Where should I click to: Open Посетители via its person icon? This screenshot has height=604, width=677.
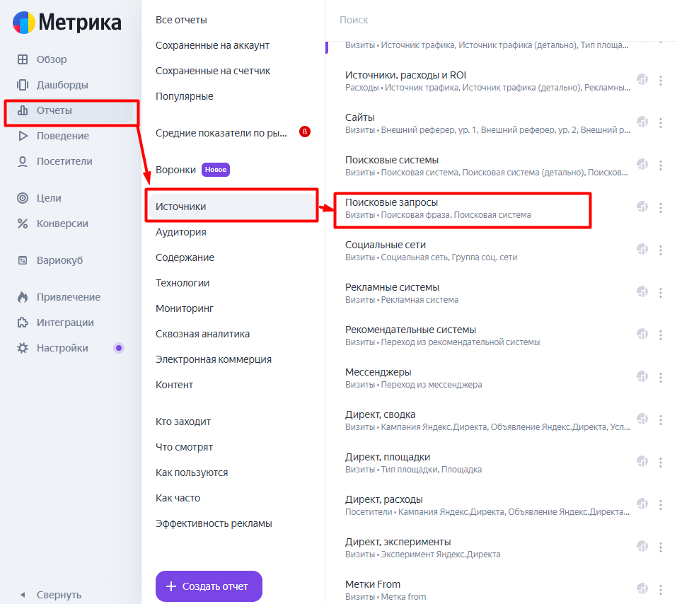(x=23, y=161)
